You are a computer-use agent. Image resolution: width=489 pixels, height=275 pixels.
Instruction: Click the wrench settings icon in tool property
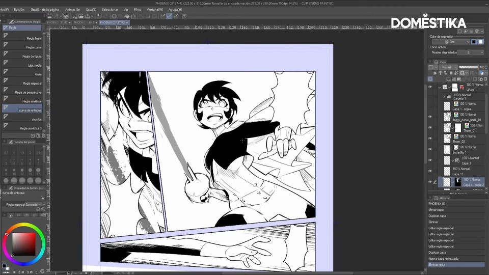point(43,209)
